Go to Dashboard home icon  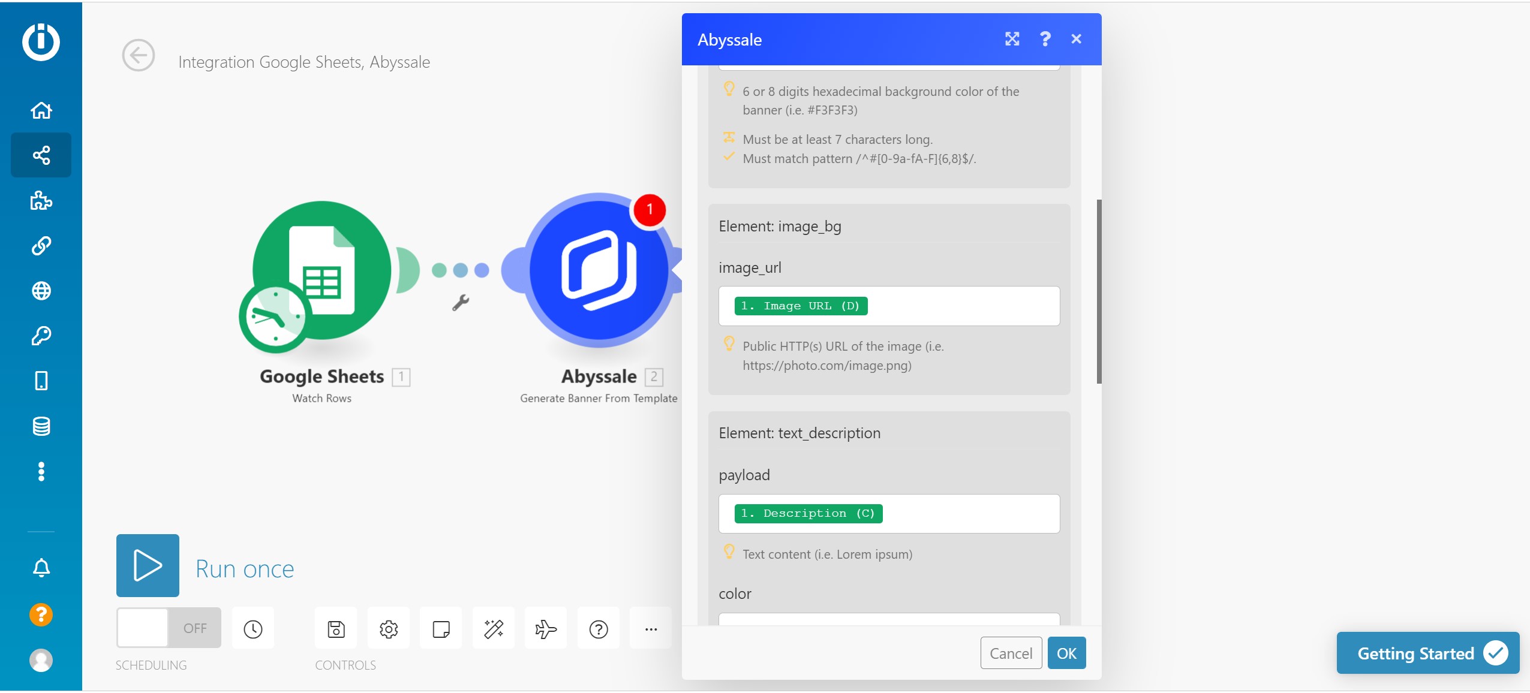[41, 110]
